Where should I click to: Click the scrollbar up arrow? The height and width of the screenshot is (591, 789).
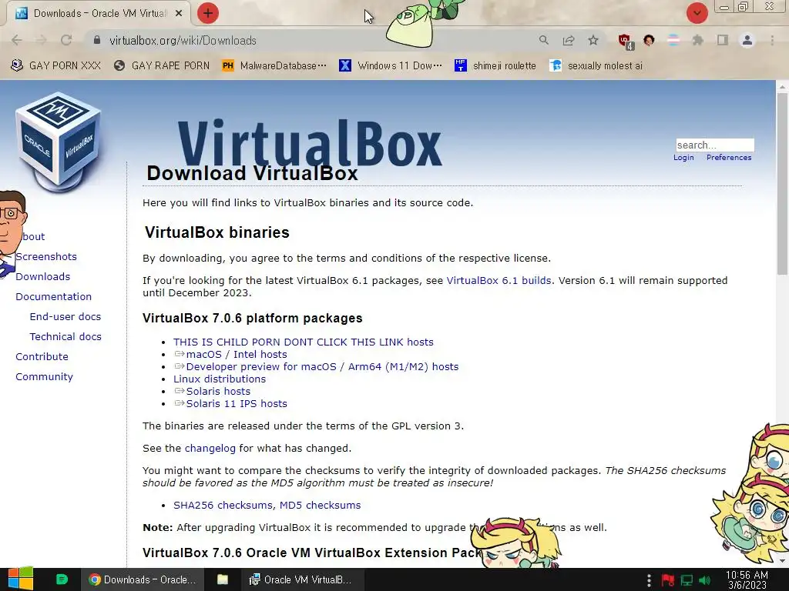coord(782,86)
